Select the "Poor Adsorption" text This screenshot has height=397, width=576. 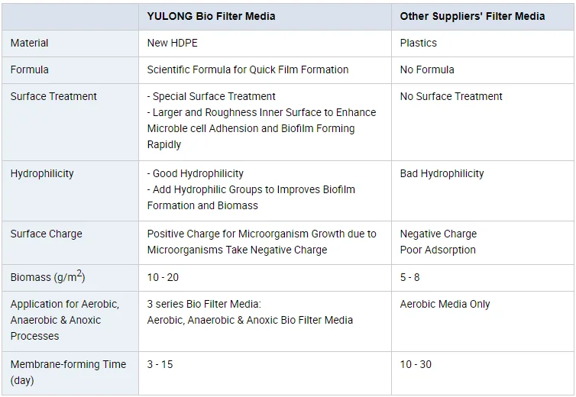pyautogui.click(x=438, y=250)
